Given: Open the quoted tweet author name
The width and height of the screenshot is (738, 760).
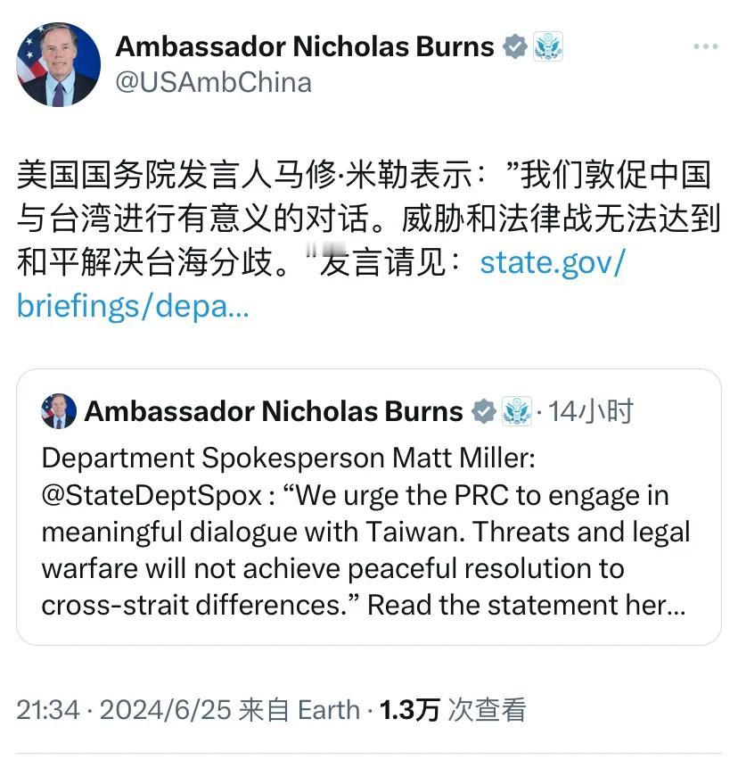Looking at the screenshot, I should point(274,411).
